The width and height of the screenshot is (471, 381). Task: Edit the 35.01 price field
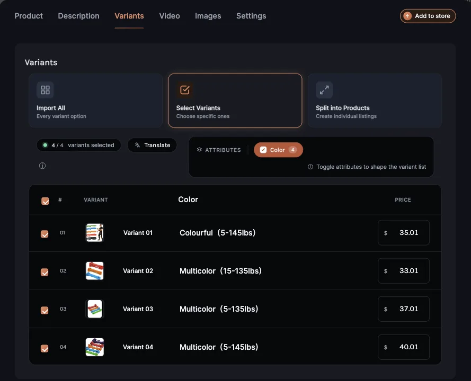403,233
